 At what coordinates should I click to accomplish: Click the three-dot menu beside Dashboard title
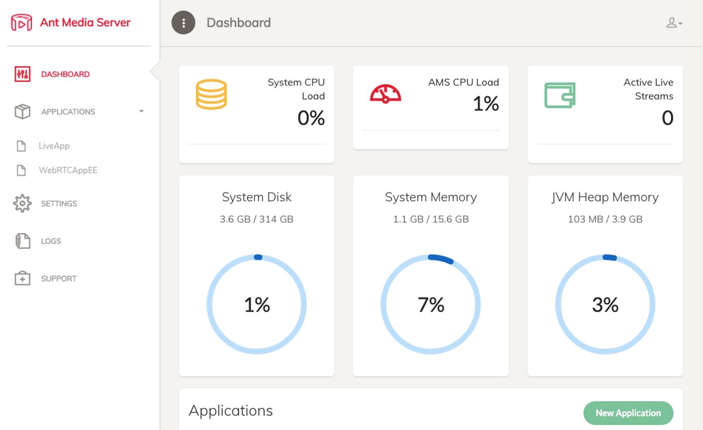[183, 22]
